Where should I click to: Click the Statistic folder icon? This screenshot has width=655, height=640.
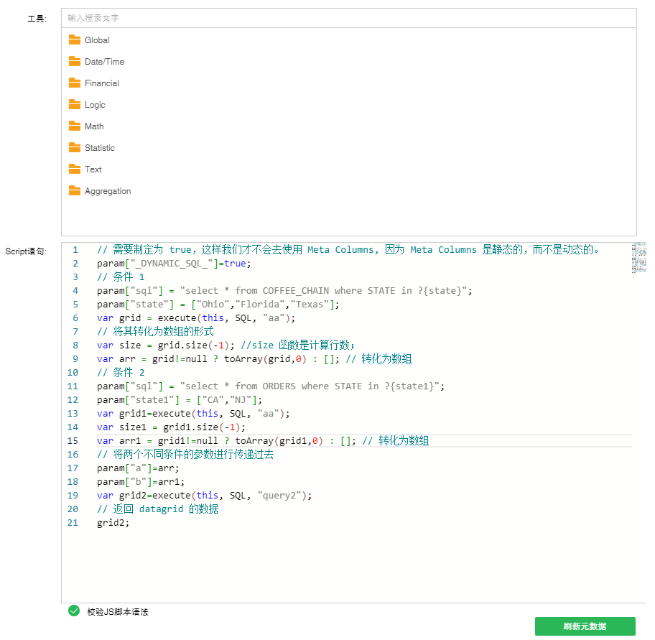point(75,147)
